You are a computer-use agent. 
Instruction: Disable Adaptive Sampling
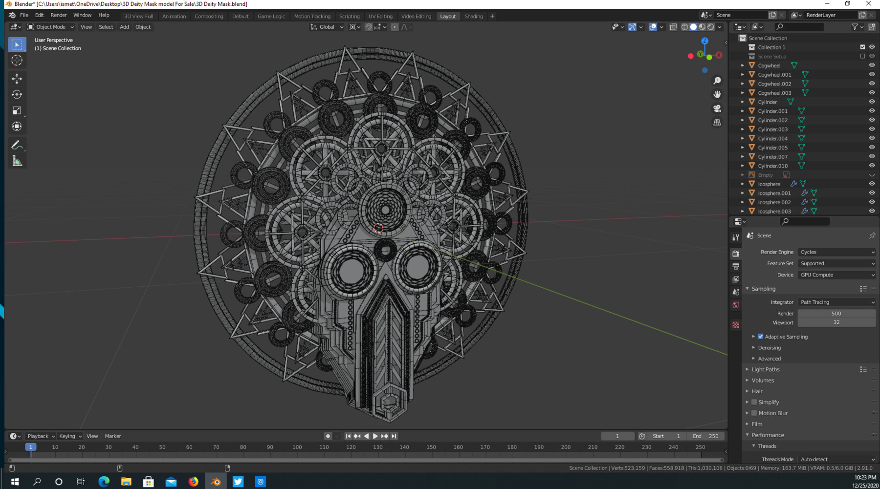coord(761,336)
